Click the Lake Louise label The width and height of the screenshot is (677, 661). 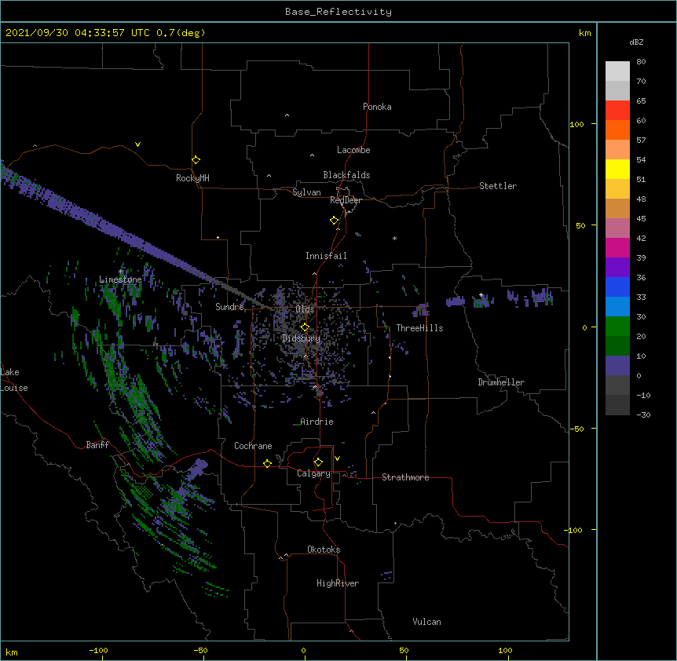(13, 380)
